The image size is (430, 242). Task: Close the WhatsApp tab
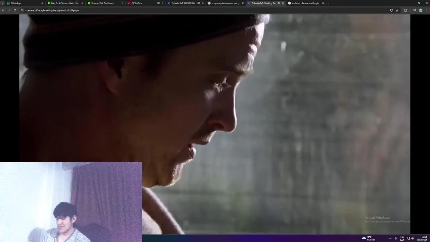[42, 3]
